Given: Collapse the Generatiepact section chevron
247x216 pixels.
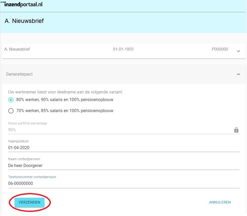Looking at the screenshot, I should 238,74.
